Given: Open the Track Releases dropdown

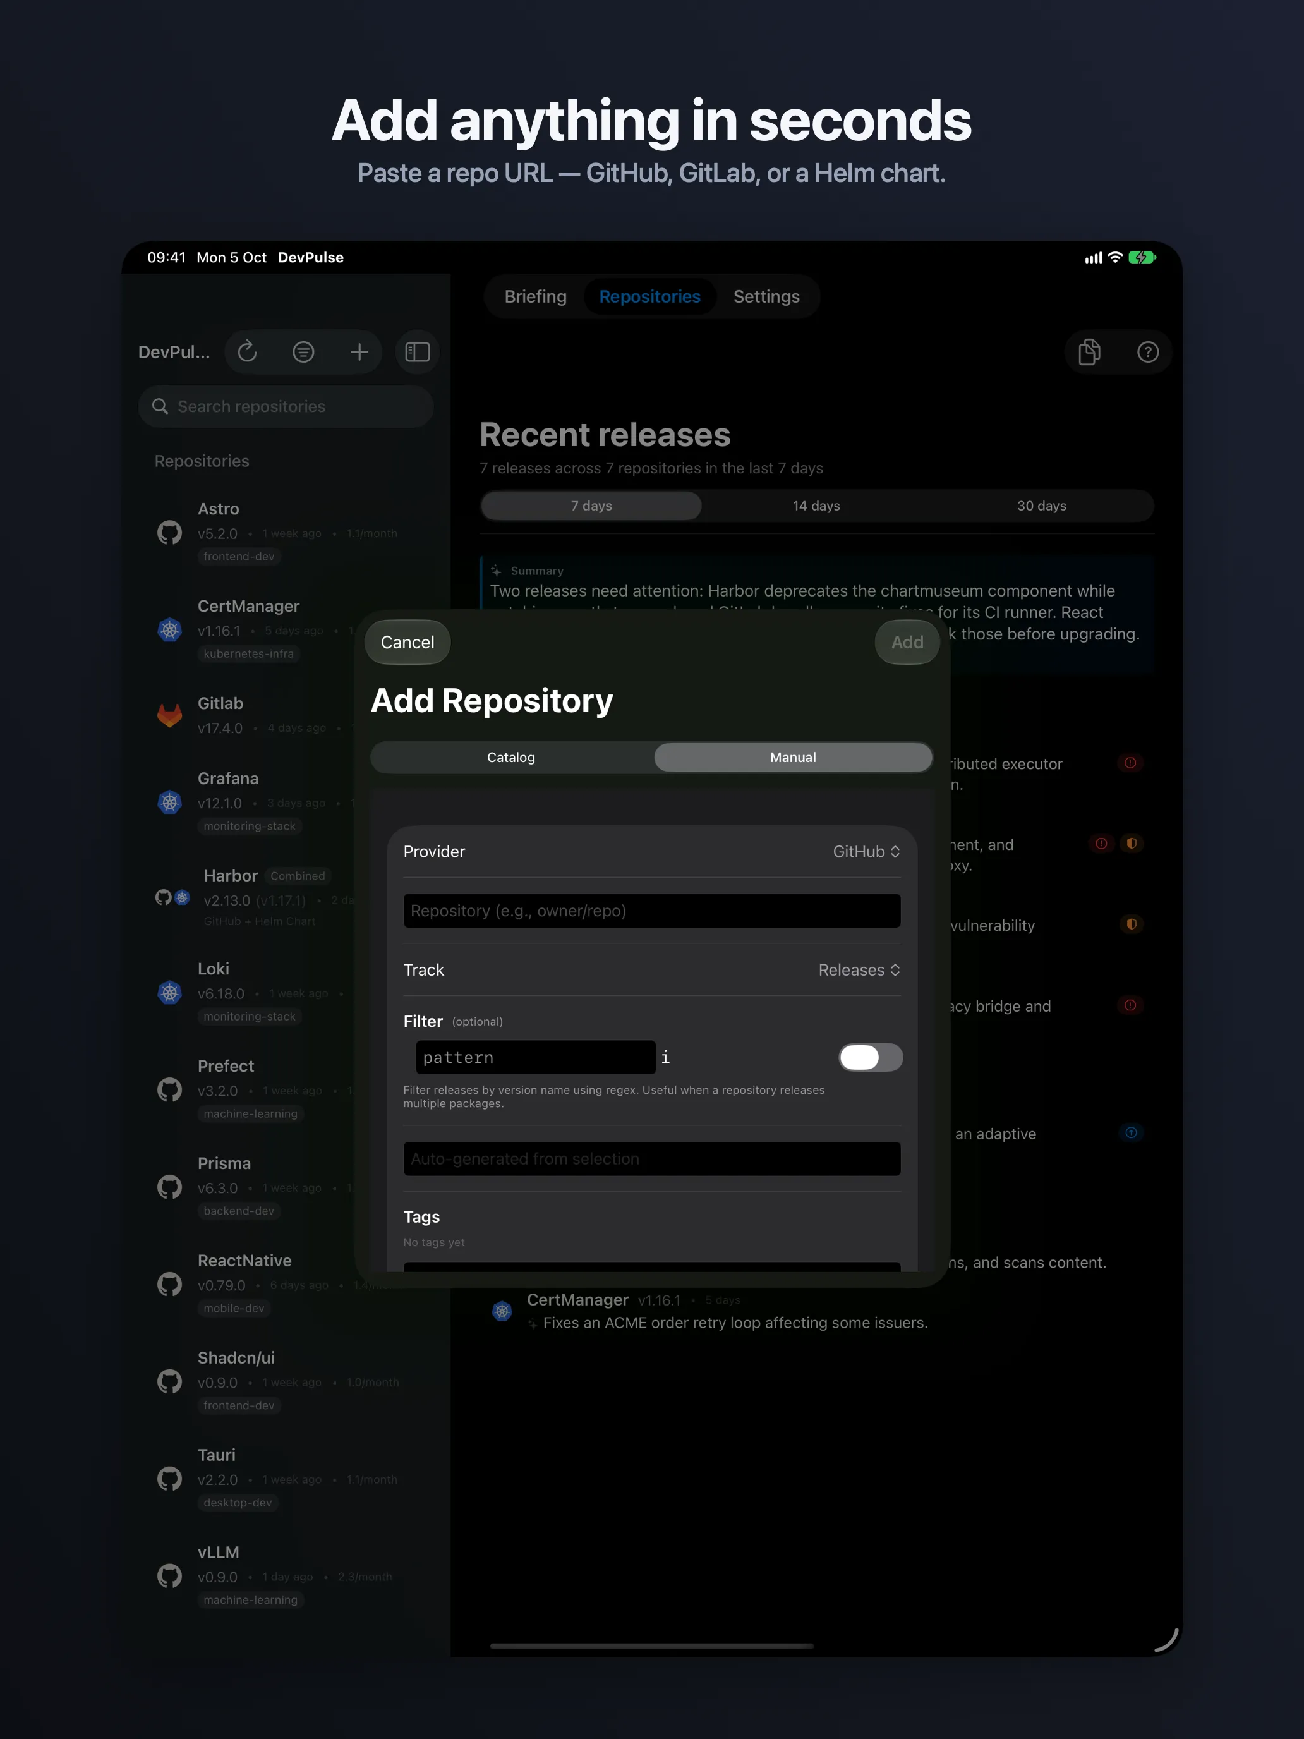Looking at the screenshot, I should click(x=859, y=970).
